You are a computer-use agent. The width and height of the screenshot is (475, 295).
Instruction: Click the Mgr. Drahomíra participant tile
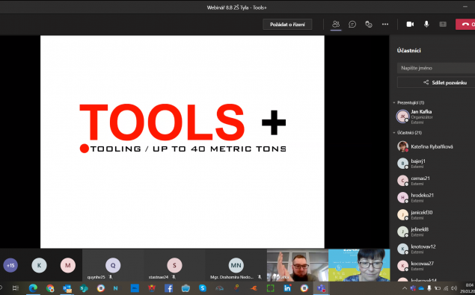[236, 265]
